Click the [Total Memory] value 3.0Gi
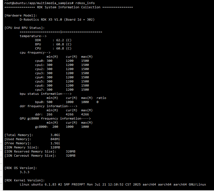 click(x=55, y=135)
